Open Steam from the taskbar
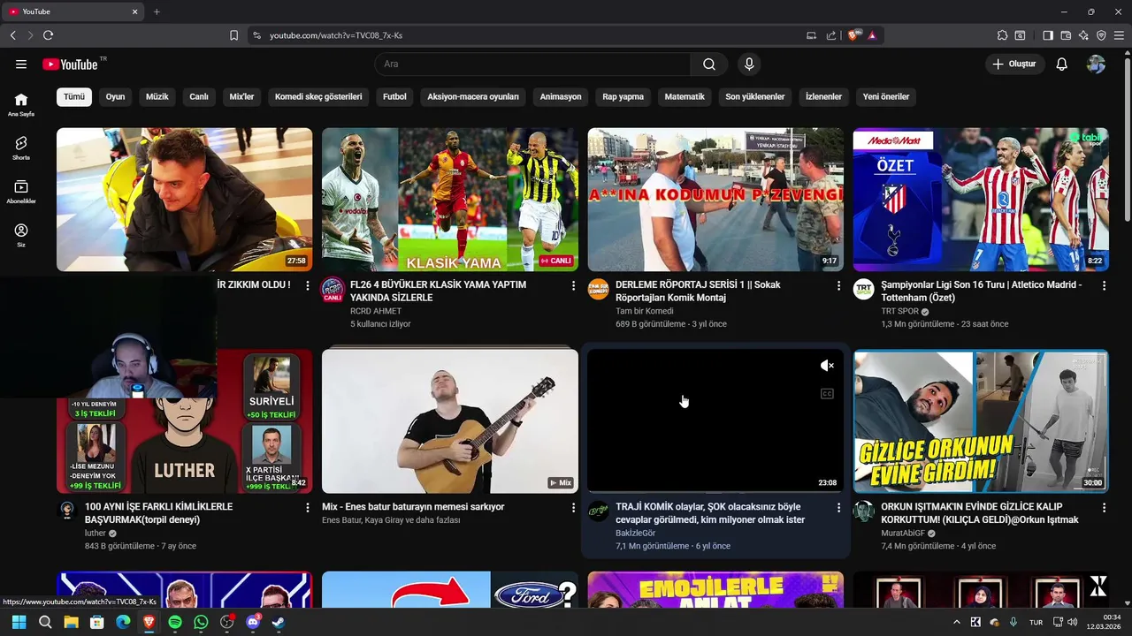The image size is (1132, 636). [x=279, y=622]
